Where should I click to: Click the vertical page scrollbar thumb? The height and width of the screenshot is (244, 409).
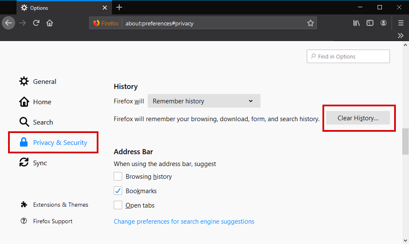pyautogui.click(x=405, y=142)
